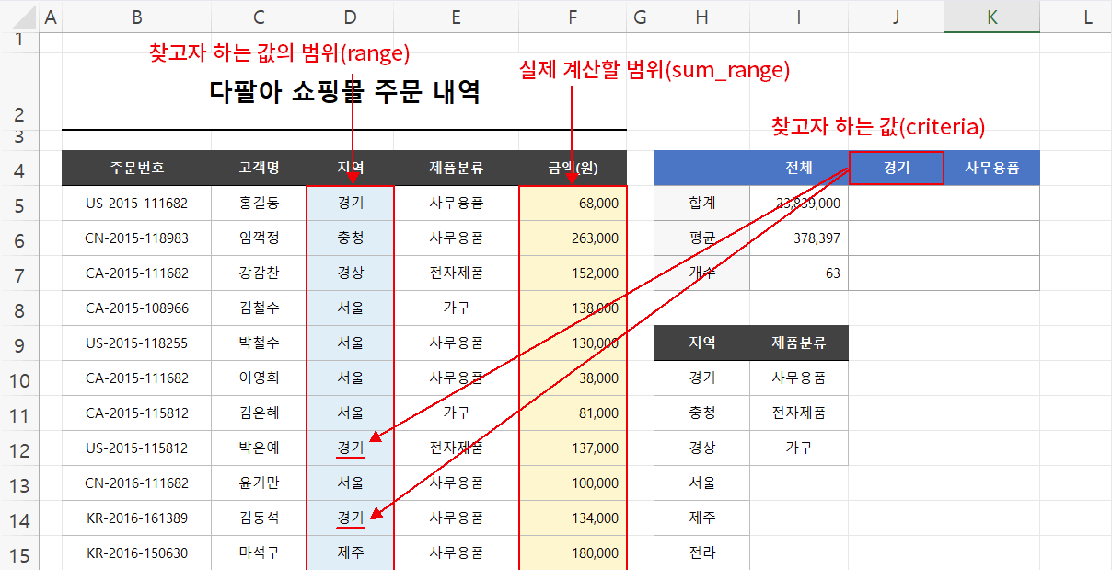
Task: Select the highlighted column K header
Action: tap(991, 16)
